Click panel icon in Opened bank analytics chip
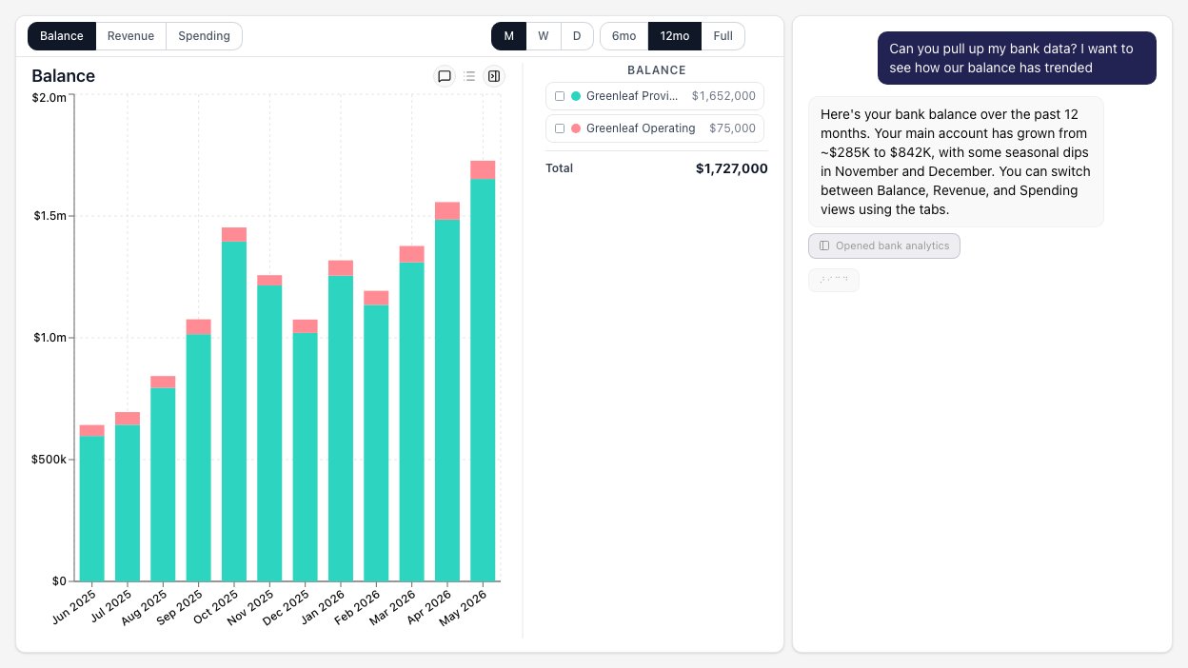Image resolution: width=1188 pixels, height=668 pixels. pyautogui.click(x=824, y=246)
